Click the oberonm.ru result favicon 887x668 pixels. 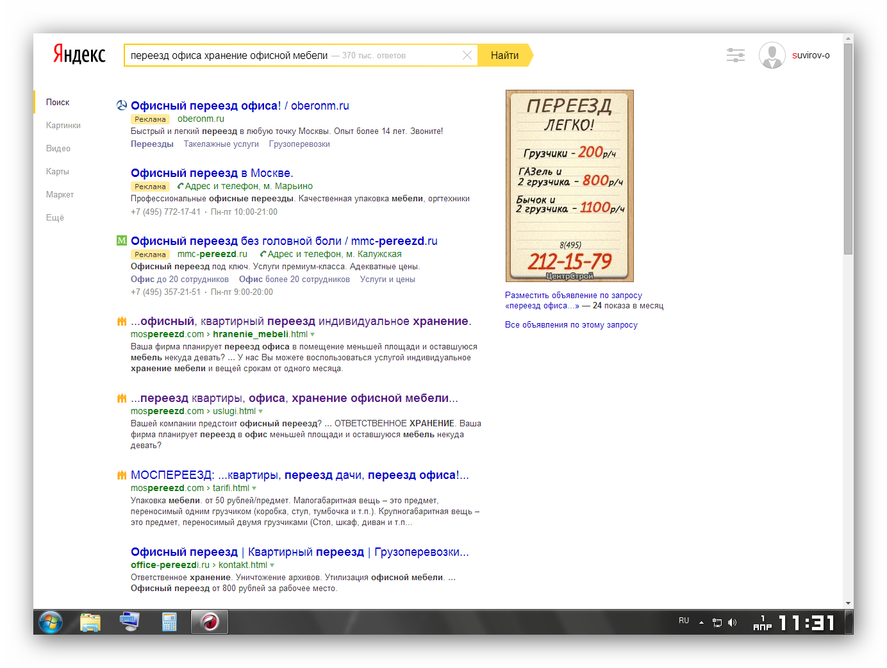[122, 105]
